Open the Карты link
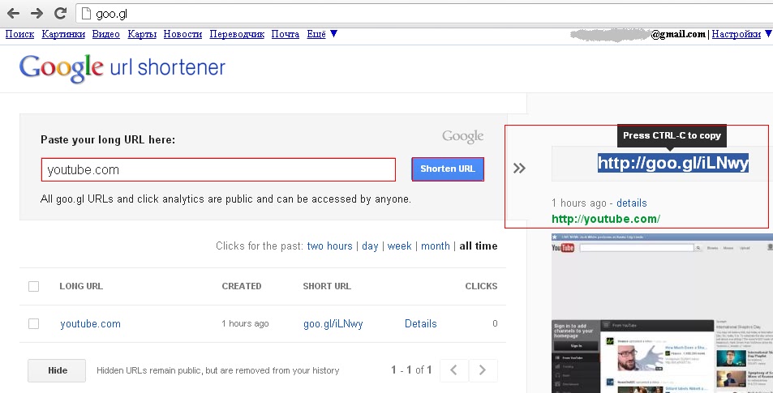The image size is (773, 393). (x=142, y=34)
